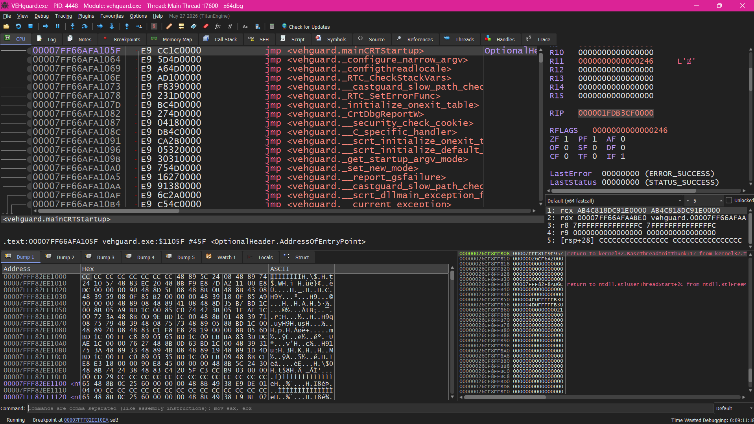Image resolution: width=754 pixels, height=424 pixels.
Task: Open the Options menu
Action: 138,16
